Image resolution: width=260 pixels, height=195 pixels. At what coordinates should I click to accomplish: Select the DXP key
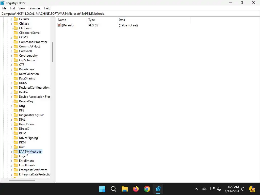tap(22, 147)
